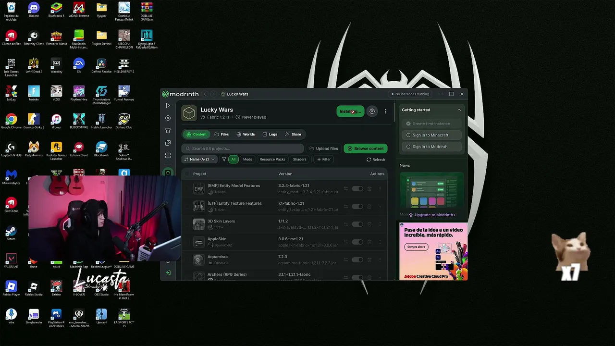This screenshot has height=346, width=615.
Task: Switch version of [ETF] Entity Texture Features
Action: [x=346, y=207]
